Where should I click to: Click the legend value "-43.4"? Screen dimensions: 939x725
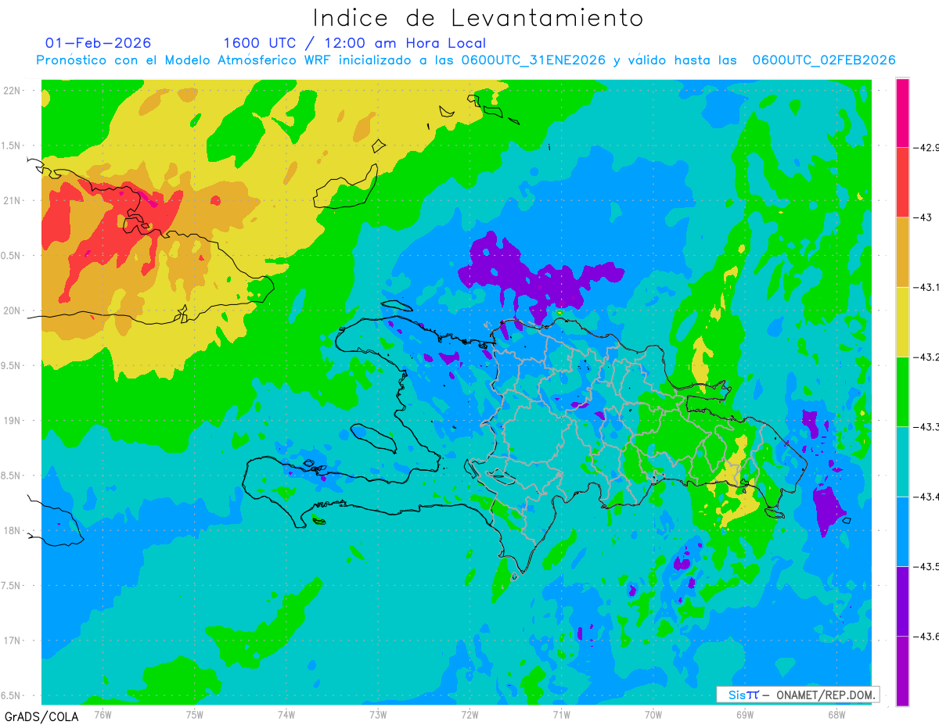[926, 497]
